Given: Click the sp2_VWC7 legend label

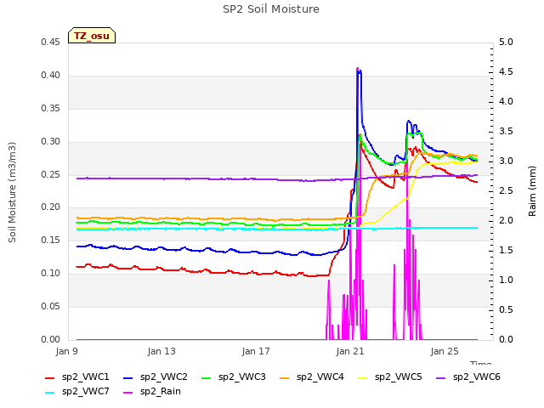Looking at the screenshot, I should [x=85, y=391].
